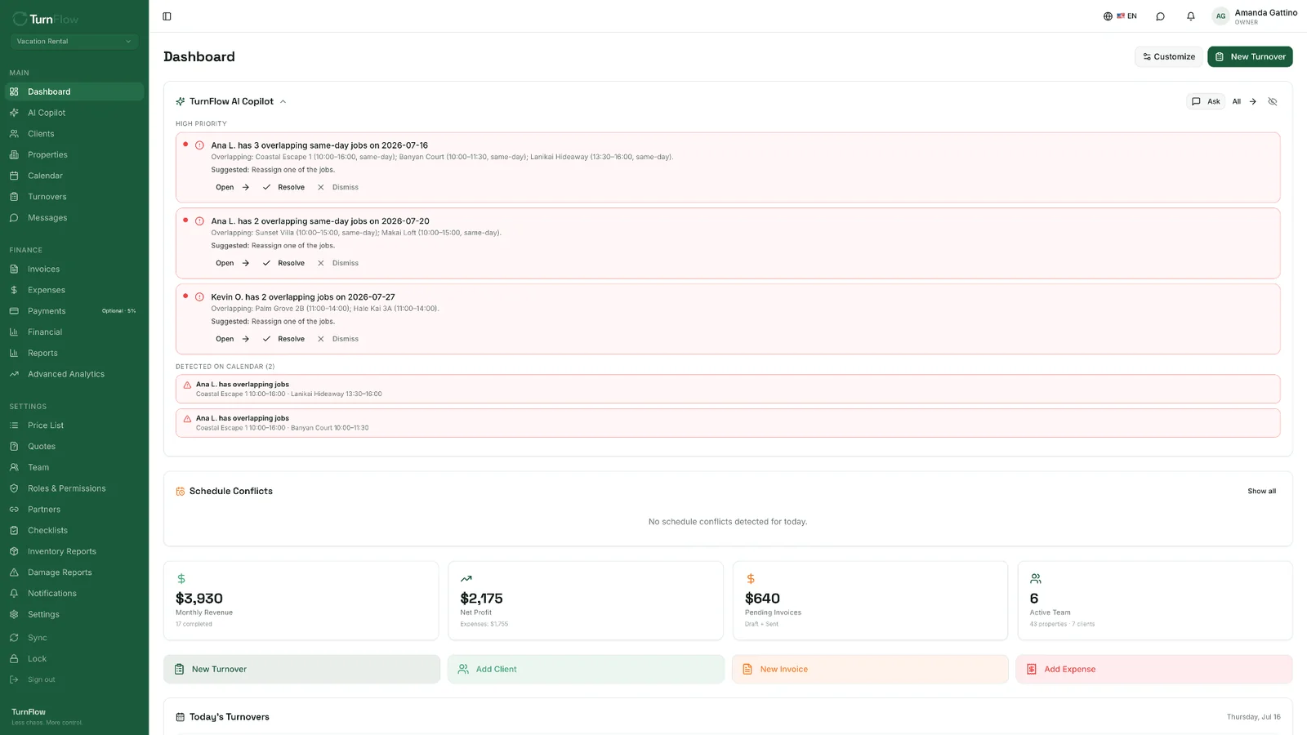The height and width of the screenshot is (735, 1307).
Task: Open Properties in sidebar
Action: tap(74, 155)
